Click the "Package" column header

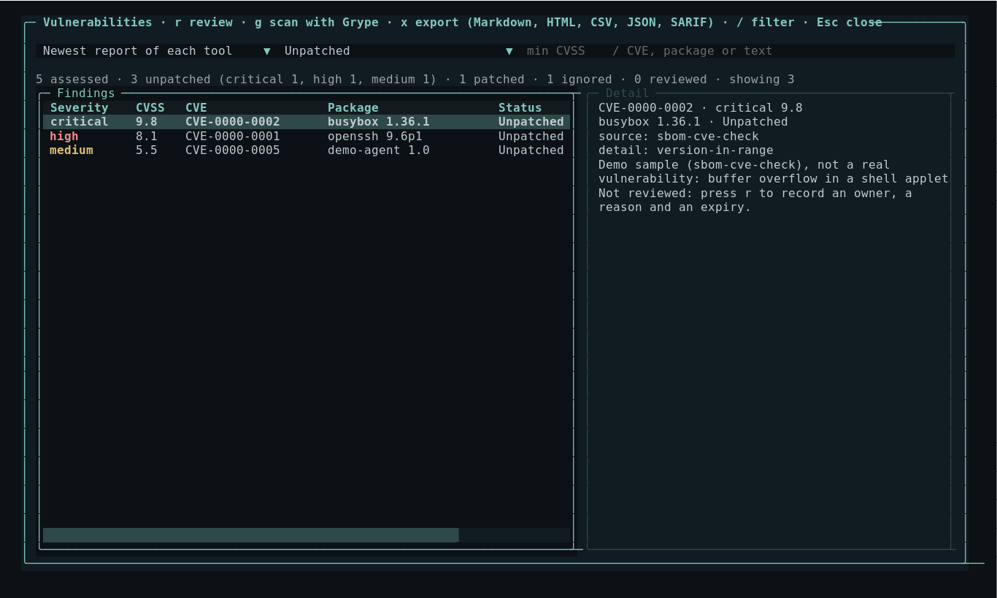pyautogui.click(x=353, y=108)
